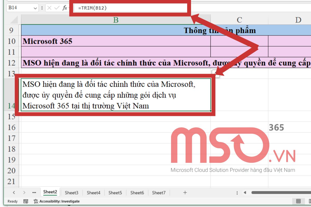Click the merged header Thông tin sản phẩm
Screen dimensions: 311x207
coord(166,30)
